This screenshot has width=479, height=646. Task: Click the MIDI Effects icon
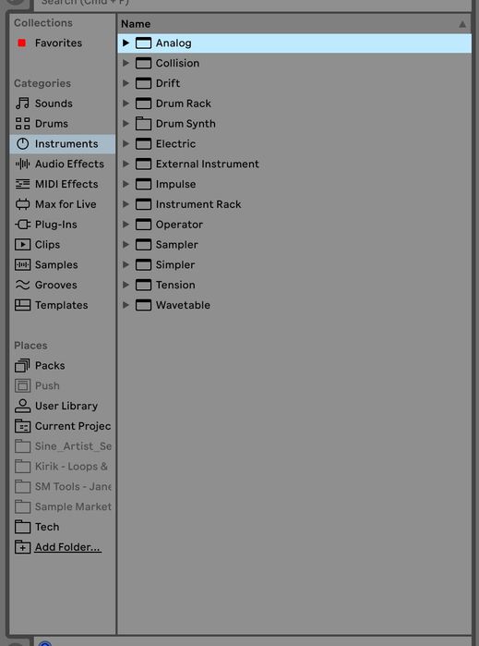click(23, 184)
